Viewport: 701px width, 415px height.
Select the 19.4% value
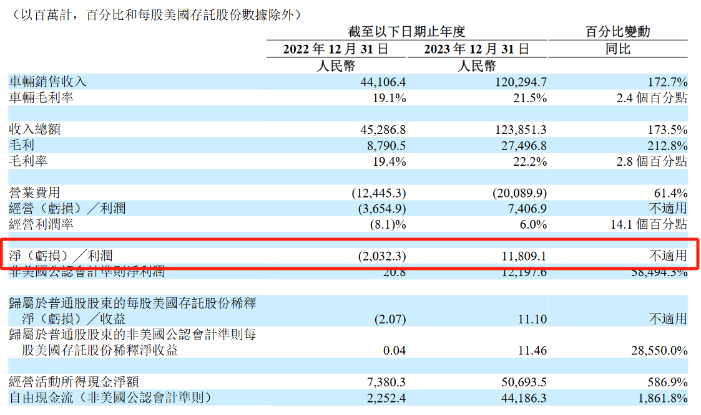click(390, 161)
